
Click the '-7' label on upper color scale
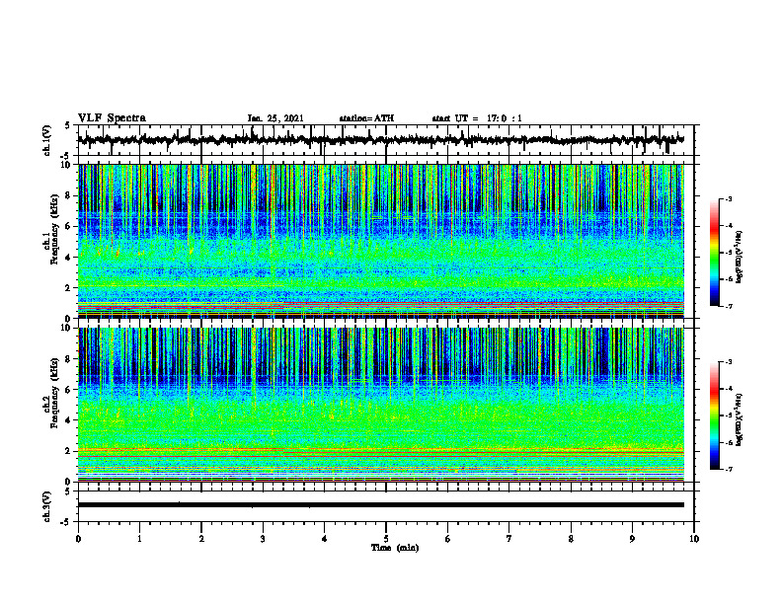pyautogui.click(x=729, y=307)
